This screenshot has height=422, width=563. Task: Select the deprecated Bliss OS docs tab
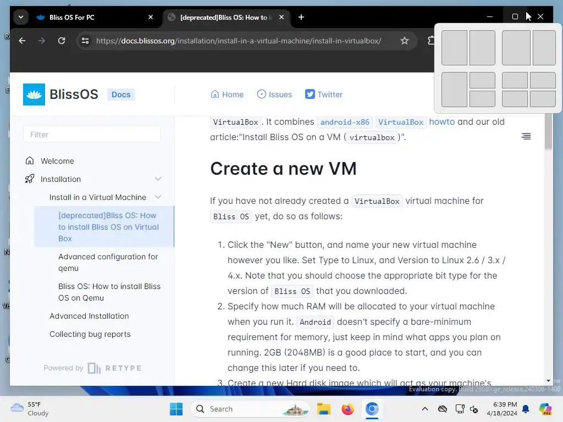coord(226,17)
